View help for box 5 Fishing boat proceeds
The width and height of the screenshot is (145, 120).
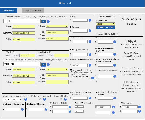90,54
